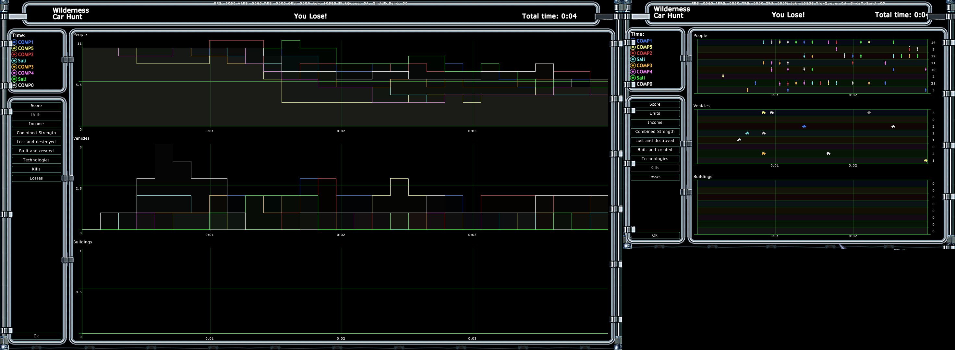This screenshot has height=350, width=955.
Task: Show Lost and destroyed in left window
Action: pos(36,142)
